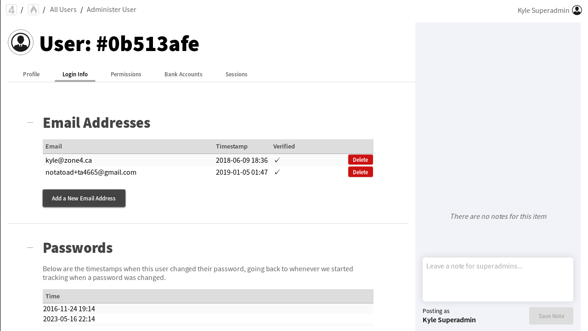This screenshot has height=331, width=588.
Task: Collapse the Passwords section
Action: coord(30,248)
